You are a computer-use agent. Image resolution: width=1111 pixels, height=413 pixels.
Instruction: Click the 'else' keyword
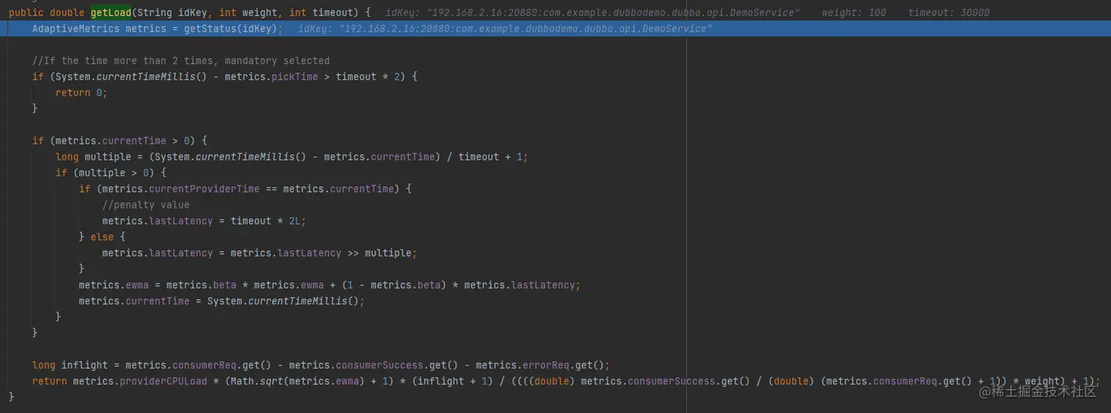coord(102,237)
